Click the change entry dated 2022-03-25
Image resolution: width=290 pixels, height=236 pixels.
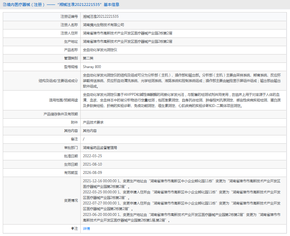click(182, 195)
